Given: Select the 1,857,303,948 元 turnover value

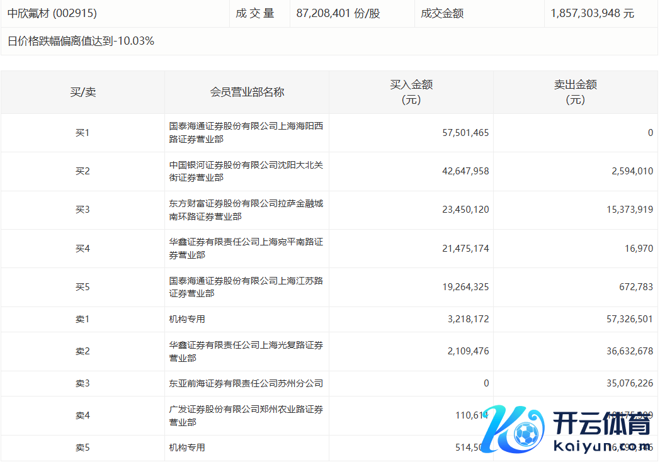Looking at the screenshot, I should (592, 13).
